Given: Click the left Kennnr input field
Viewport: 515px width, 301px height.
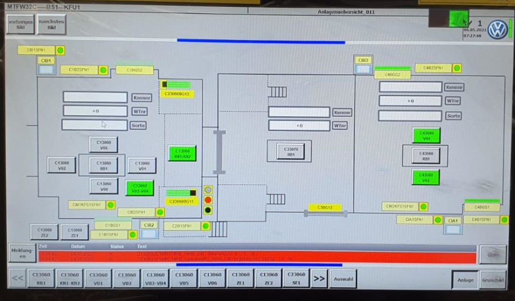Looking at the screenshot, I should pos(95,97).
